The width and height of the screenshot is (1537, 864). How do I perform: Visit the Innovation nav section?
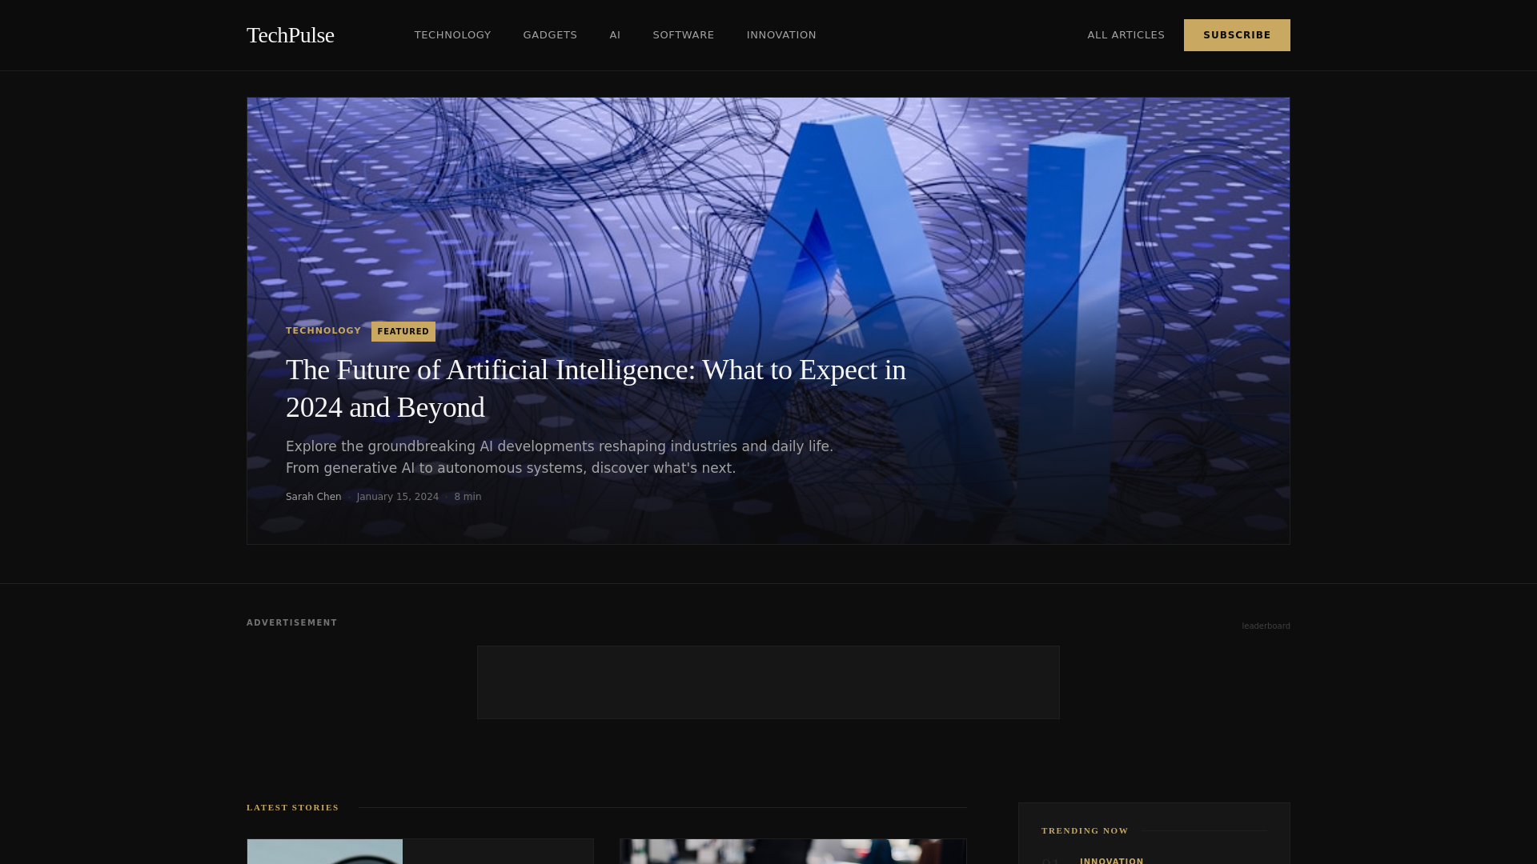point(781,35)
